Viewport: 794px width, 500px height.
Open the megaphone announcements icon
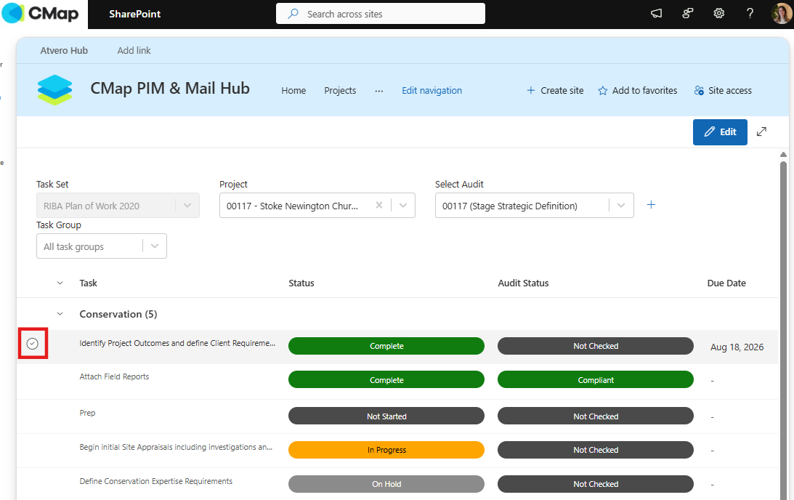pos(656,14)
